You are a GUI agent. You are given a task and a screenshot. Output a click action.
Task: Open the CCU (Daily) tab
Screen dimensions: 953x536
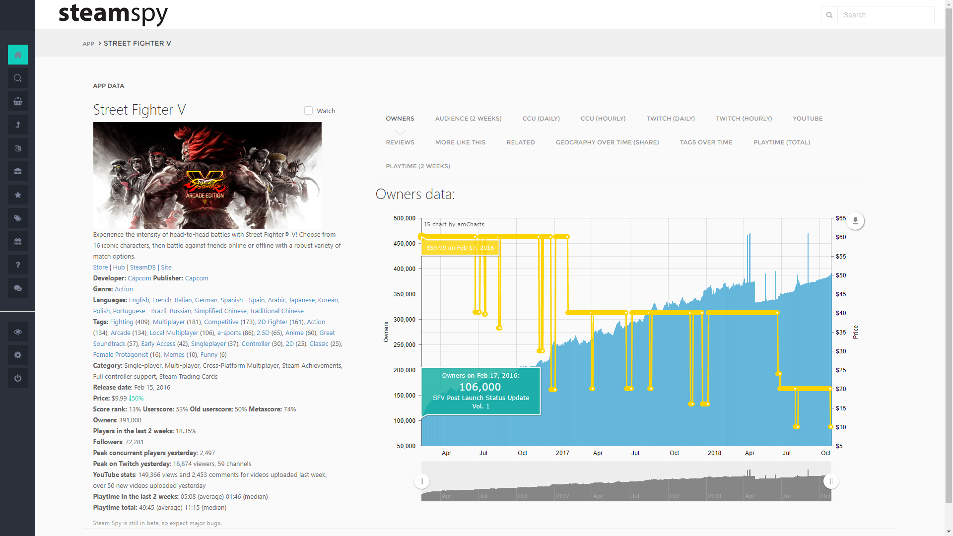click(541, 119)
